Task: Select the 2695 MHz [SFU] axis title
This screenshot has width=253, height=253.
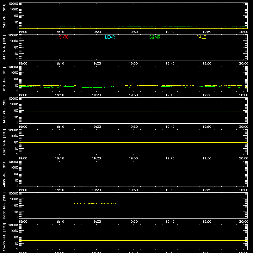Action: pos(4,142)
